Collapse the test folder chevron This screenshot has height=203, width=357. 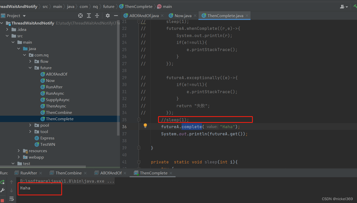click(x=13, y=164)
